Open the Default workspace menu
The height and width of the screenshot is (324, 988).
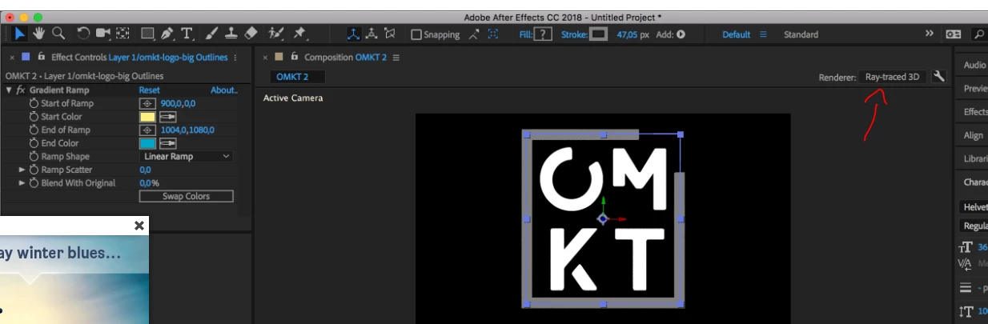763,34
